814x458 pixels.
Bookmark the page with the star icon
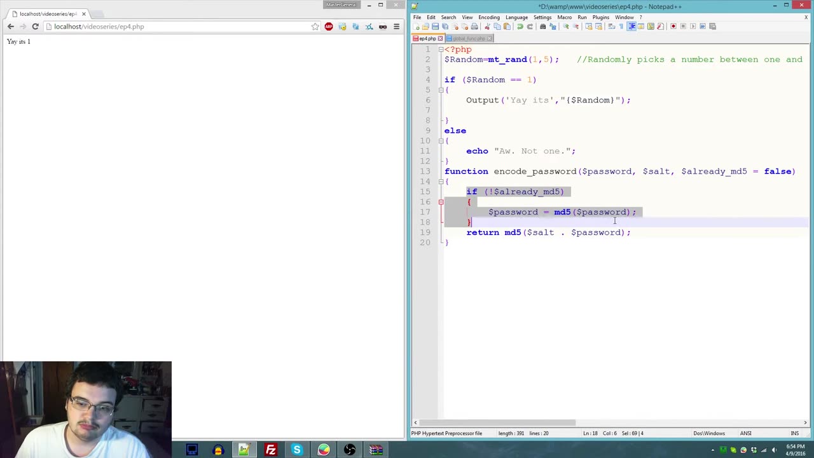coord(315,27)
